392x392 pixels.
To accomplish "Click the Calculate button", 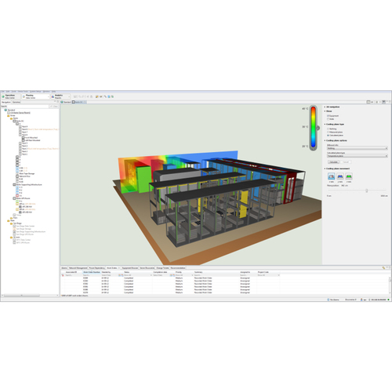I will (333, 162).
